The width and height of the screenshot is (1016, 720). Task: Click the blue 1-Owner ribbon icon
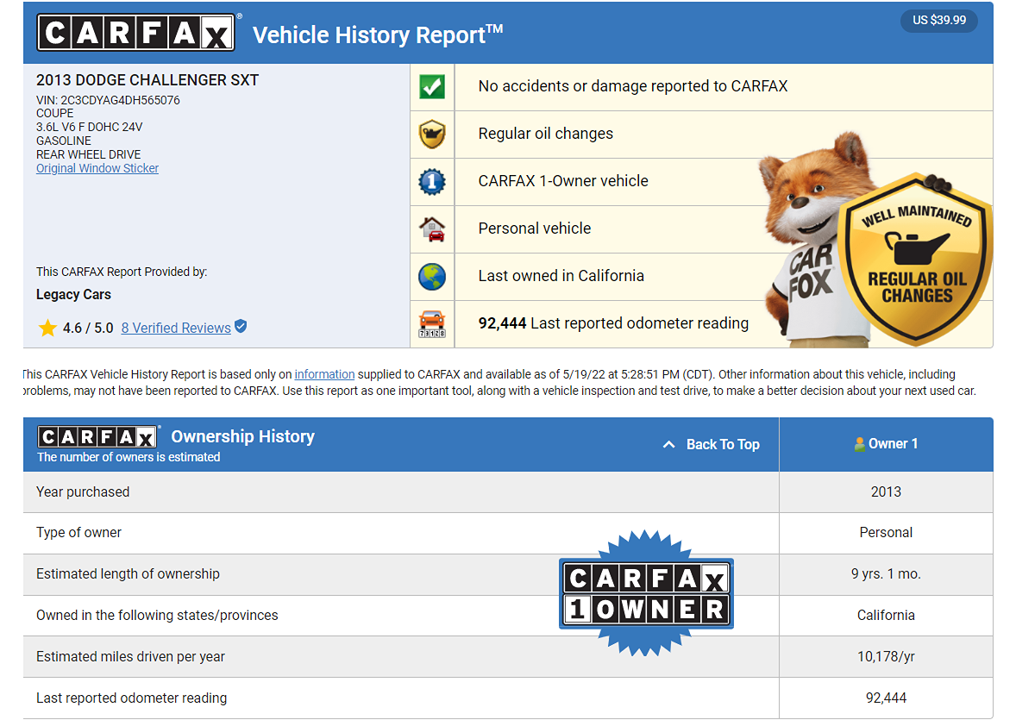click(431, 182)
